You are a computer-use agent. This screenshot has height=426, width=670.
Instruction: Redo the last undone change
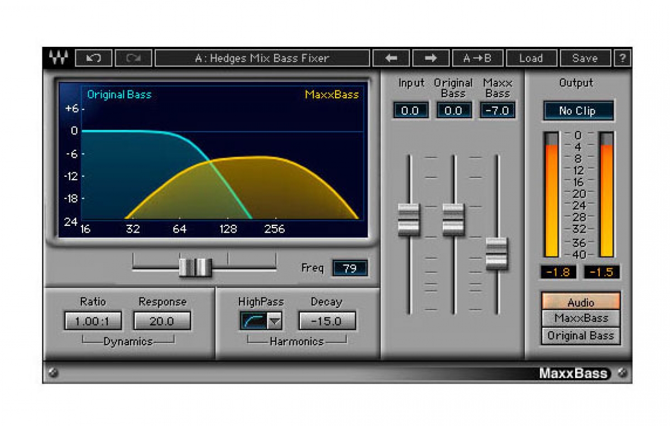click(133, 58)
